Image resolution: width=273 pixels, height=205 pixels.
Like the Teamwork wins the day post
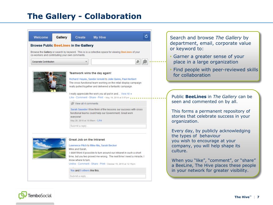point(71,97)
